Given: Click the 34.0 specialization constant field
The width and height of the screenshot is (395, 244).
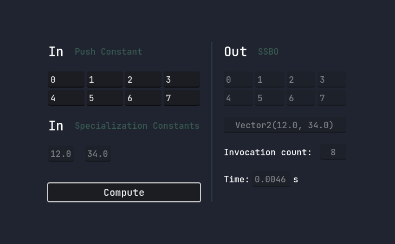Looking at the screenshot, I should [x=98, y=154].
